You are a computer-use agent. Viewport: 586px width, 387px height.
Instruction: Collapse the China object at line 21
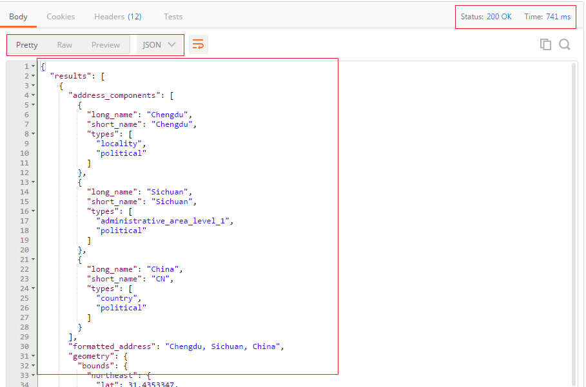coord(34,260)
